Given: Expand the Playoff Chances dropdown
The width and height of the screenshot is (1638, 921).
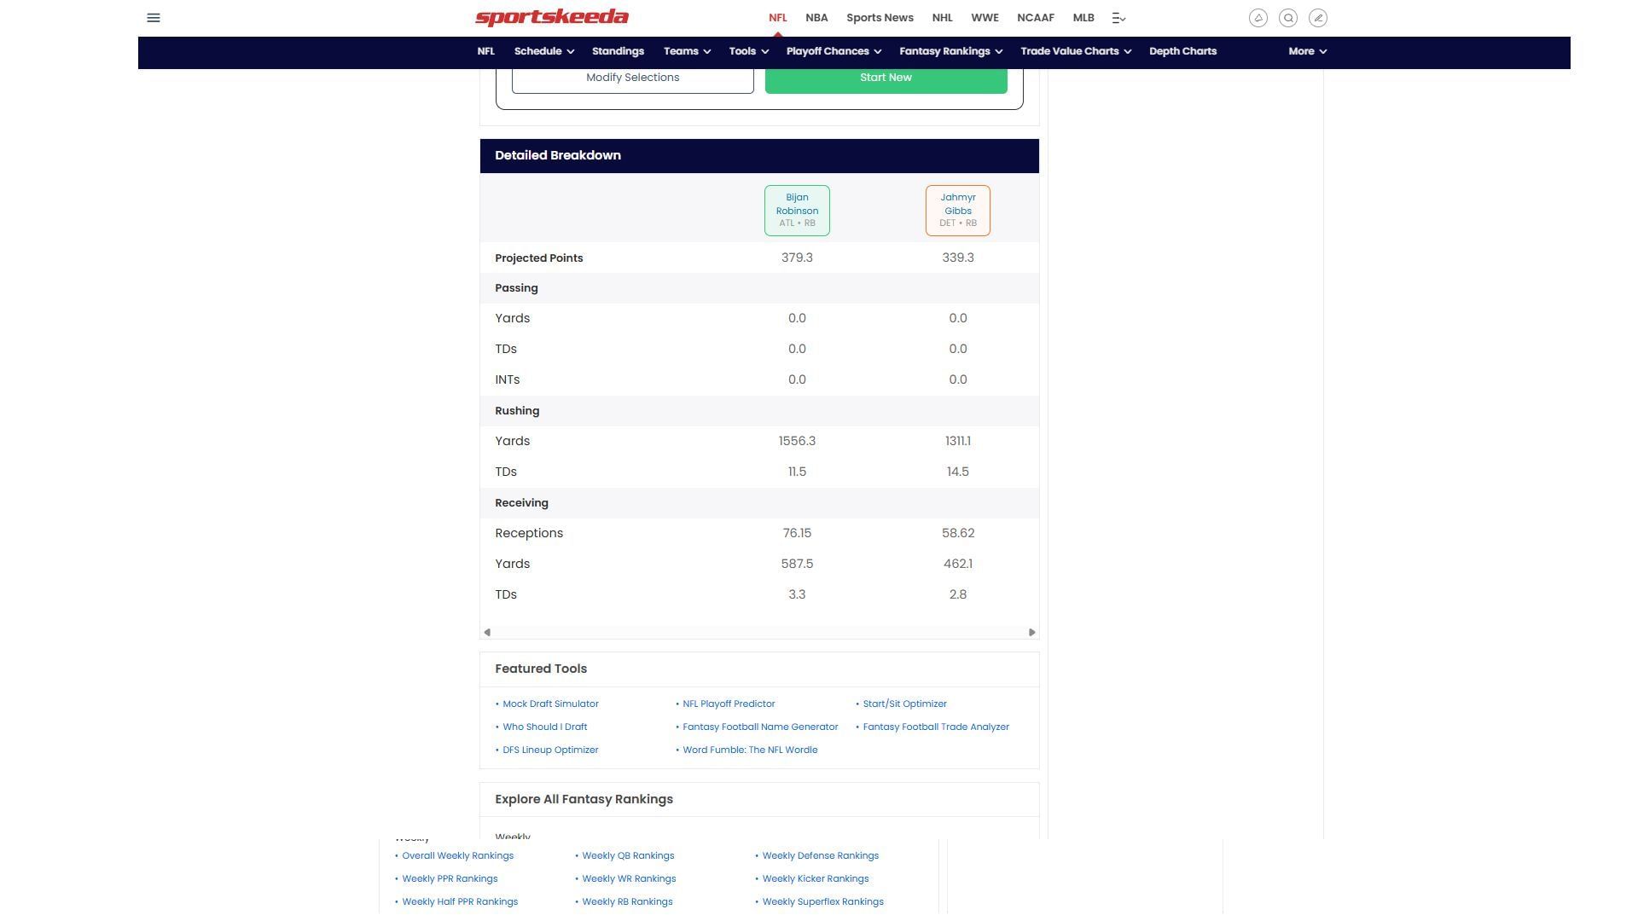Looking at the screenshot, I should tap(834, 51).
